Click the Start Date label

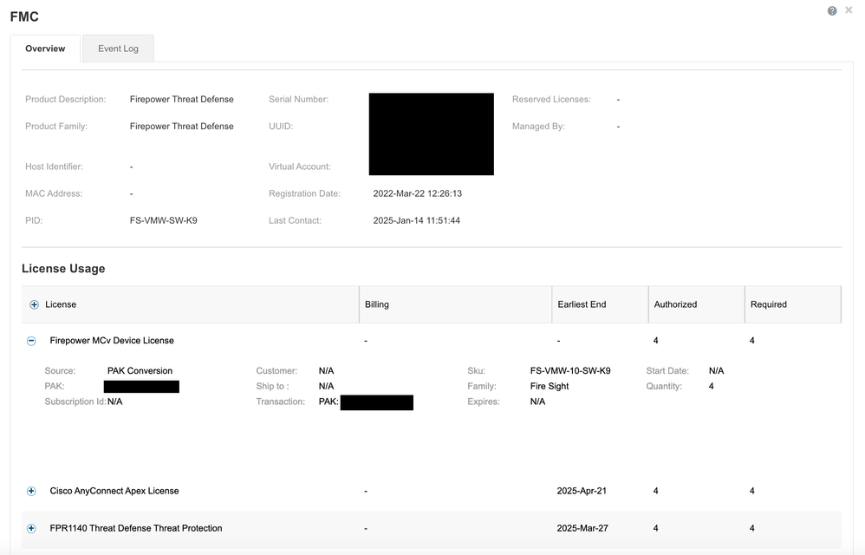tap(667, 371)
